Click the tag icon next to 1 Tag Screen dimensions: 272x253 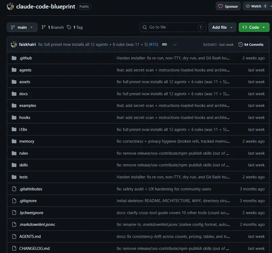(69, 27)
